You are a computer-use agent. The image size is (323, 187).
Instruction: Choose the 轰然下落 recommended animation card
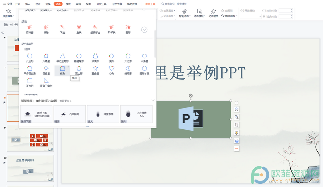click(x=36, y=114)
